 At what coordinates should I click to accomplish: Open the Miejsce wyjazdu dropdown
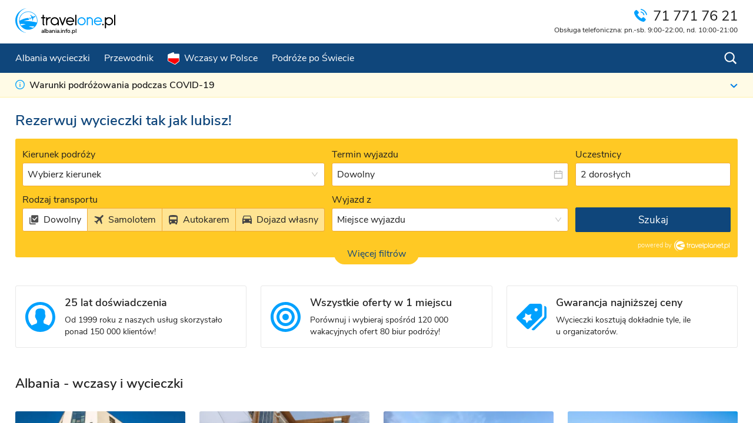tap(450, 220)
